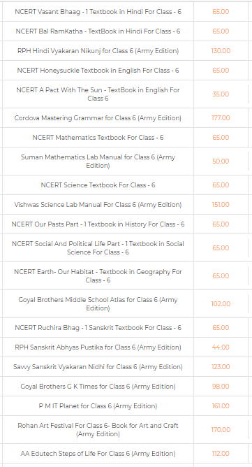Select Goyal Brothers Middle School Atlas
Image resolution: width=252 pixels, height=467 pixels.
tap(98, 304)
